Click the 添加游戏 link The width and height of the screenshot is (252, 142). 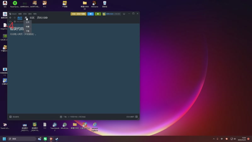click(15, 117)
